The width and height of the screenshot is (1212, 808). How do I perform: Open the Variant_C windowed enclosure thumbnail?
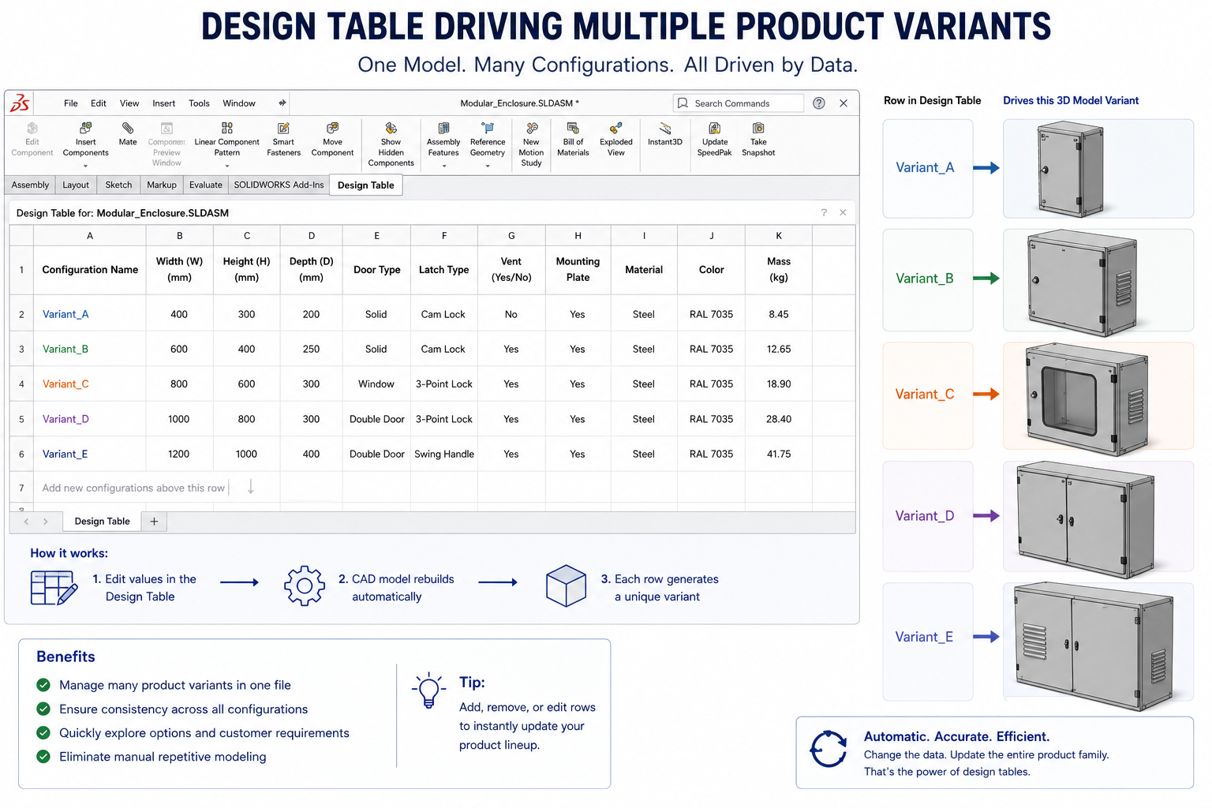point(1098,396)
